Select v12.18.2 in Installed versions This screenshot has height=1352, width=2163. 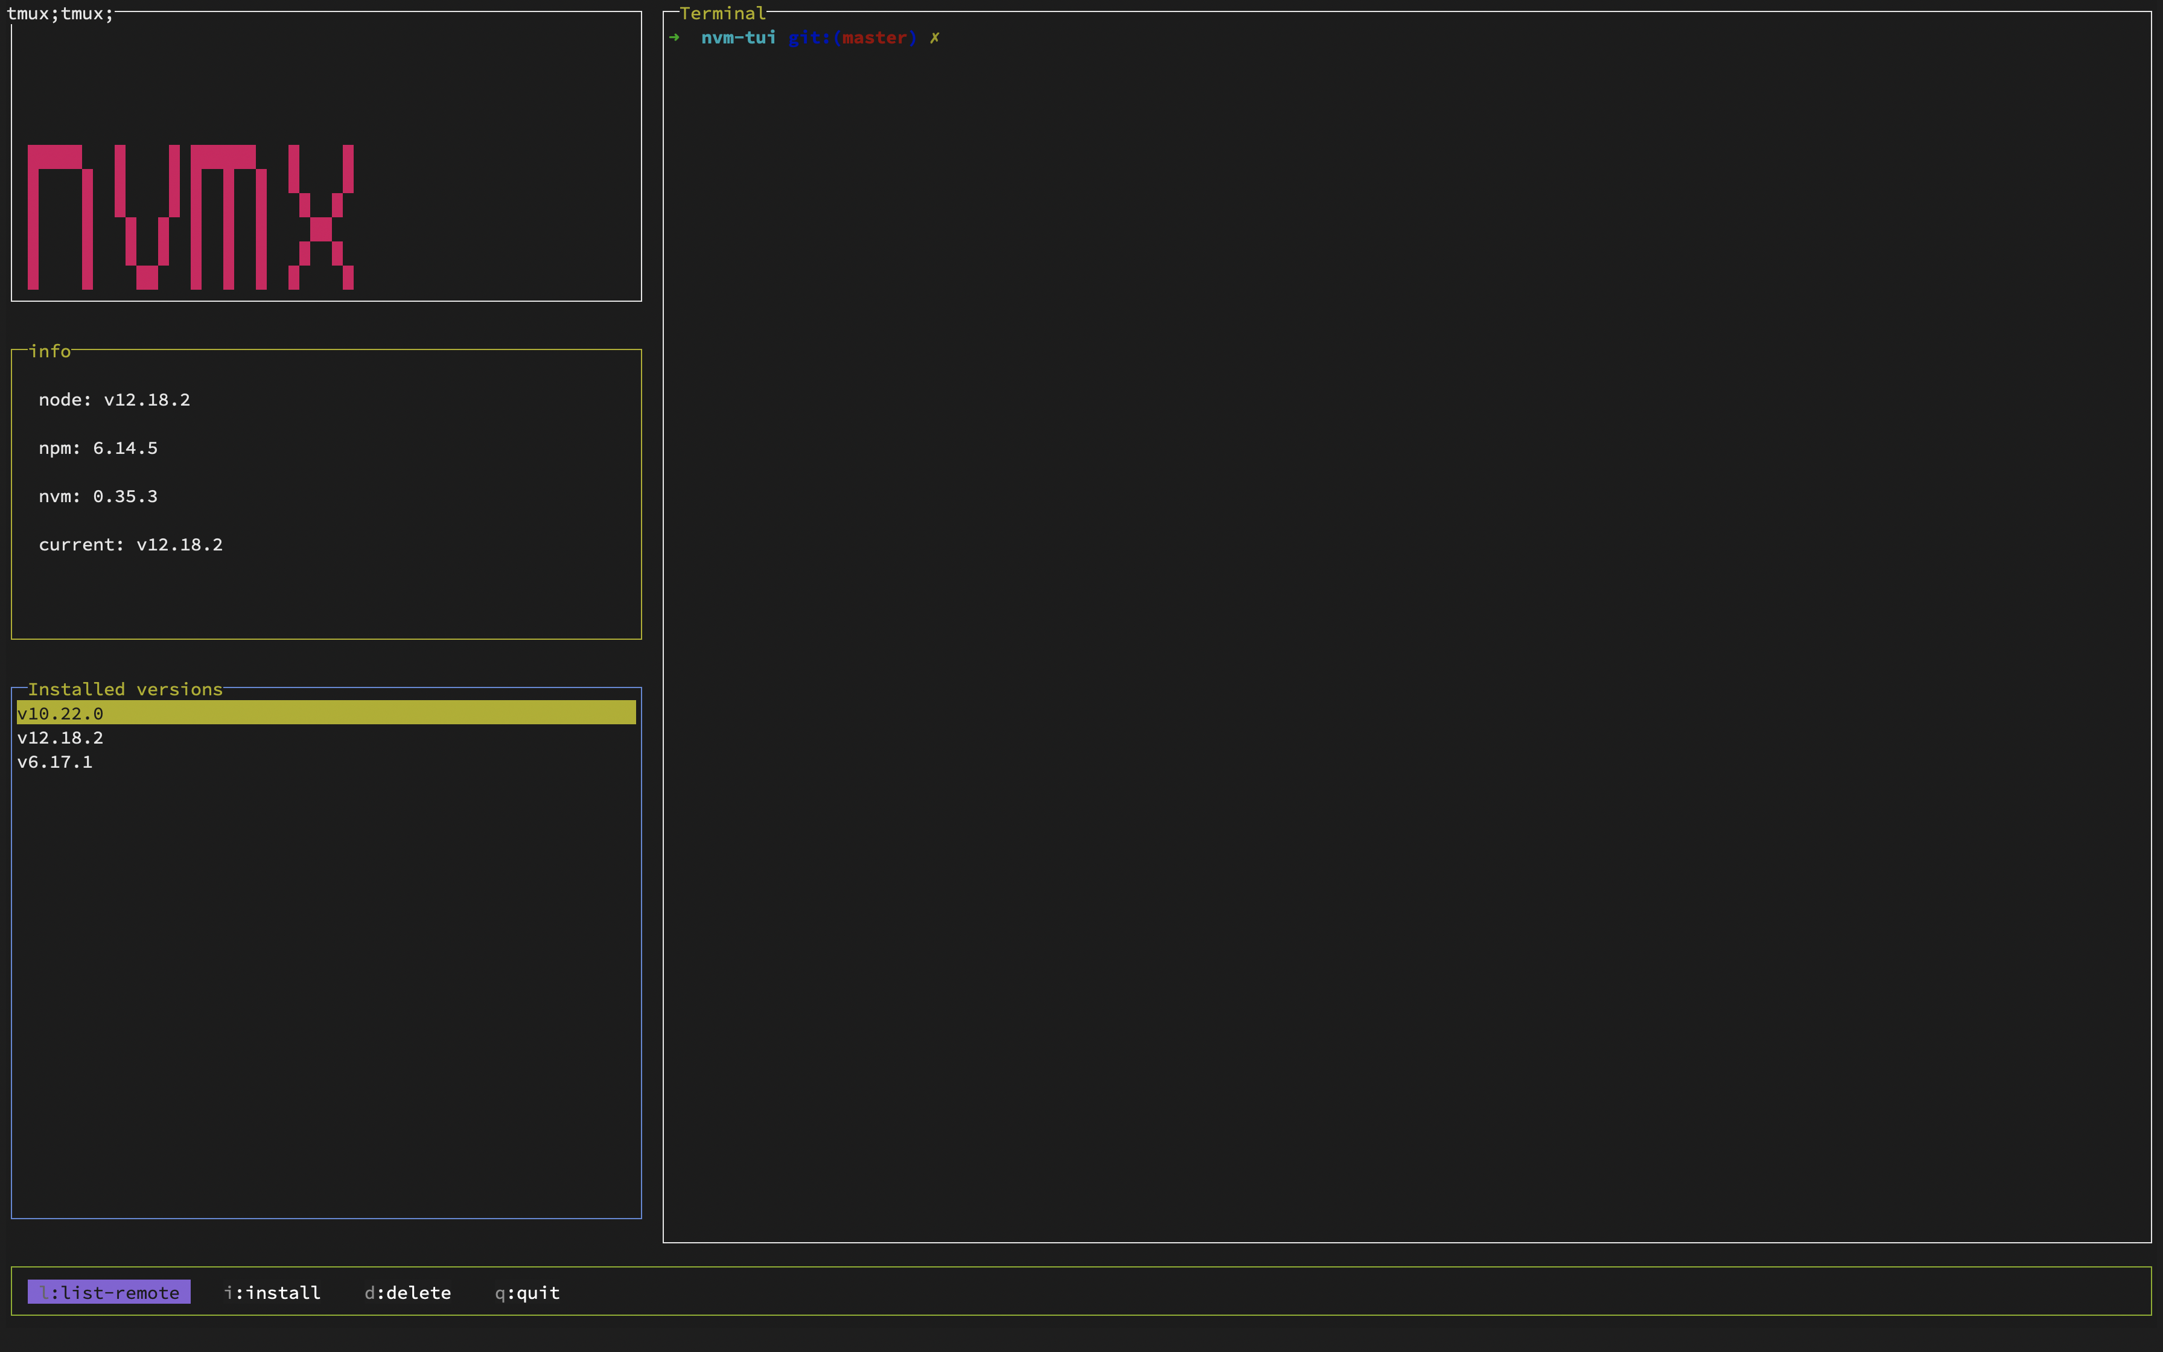60,737
